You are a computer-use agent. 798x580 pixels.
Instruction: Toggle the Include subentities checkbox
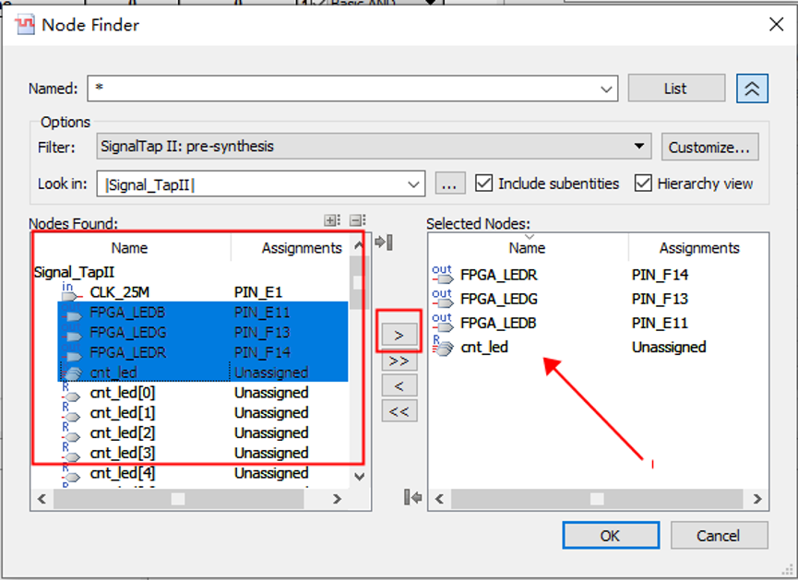coord(483,183)
